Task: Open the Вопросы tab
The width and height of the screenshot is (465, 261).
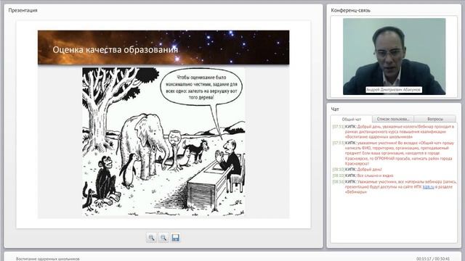Action: 435,119
